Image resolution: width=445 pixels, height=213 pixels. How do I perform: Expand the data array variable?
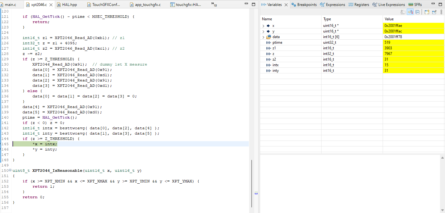(x=264, y=37)
